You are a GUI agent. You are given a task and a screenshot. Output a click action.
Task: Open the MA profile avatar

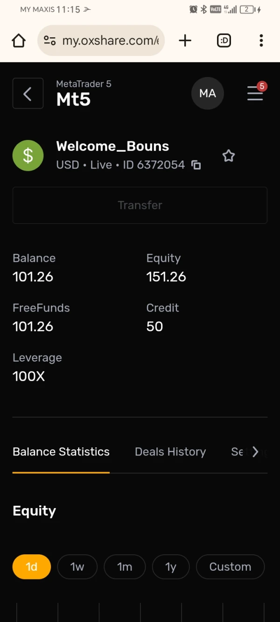(x=208, y=93)
